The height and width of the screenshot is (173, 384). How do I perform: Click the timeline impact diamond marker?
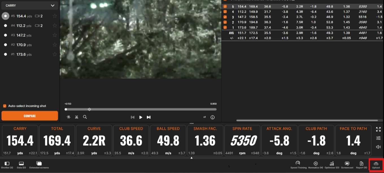pos(89,109)
